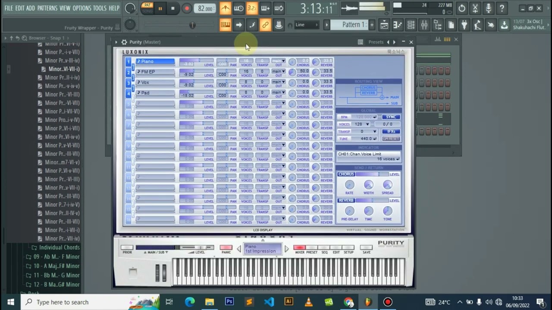Click the MIXER page button in Purity
The width and height of the screenshot is (552, 310).
pyautogui.click(x=299, y=248)
